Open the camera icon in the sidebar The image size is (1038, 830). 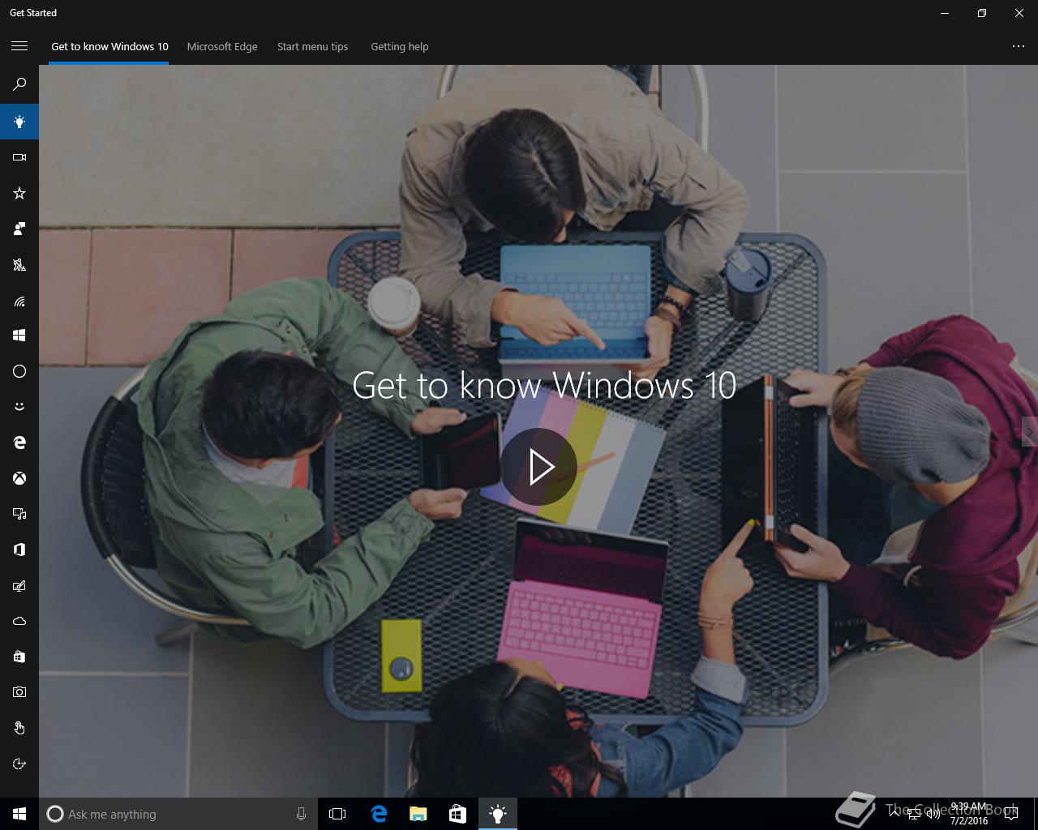tap(19, 692)
